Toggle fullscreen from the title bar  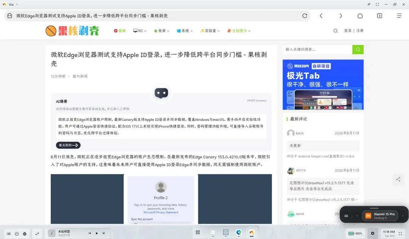point(377,4)
